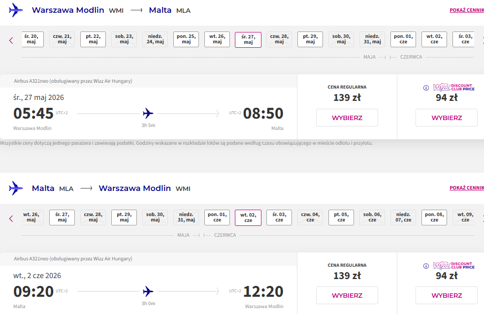This screenshot has width=484, height=314.
Task: Show earlier dates with return left chevron
Action: point(11,219)
